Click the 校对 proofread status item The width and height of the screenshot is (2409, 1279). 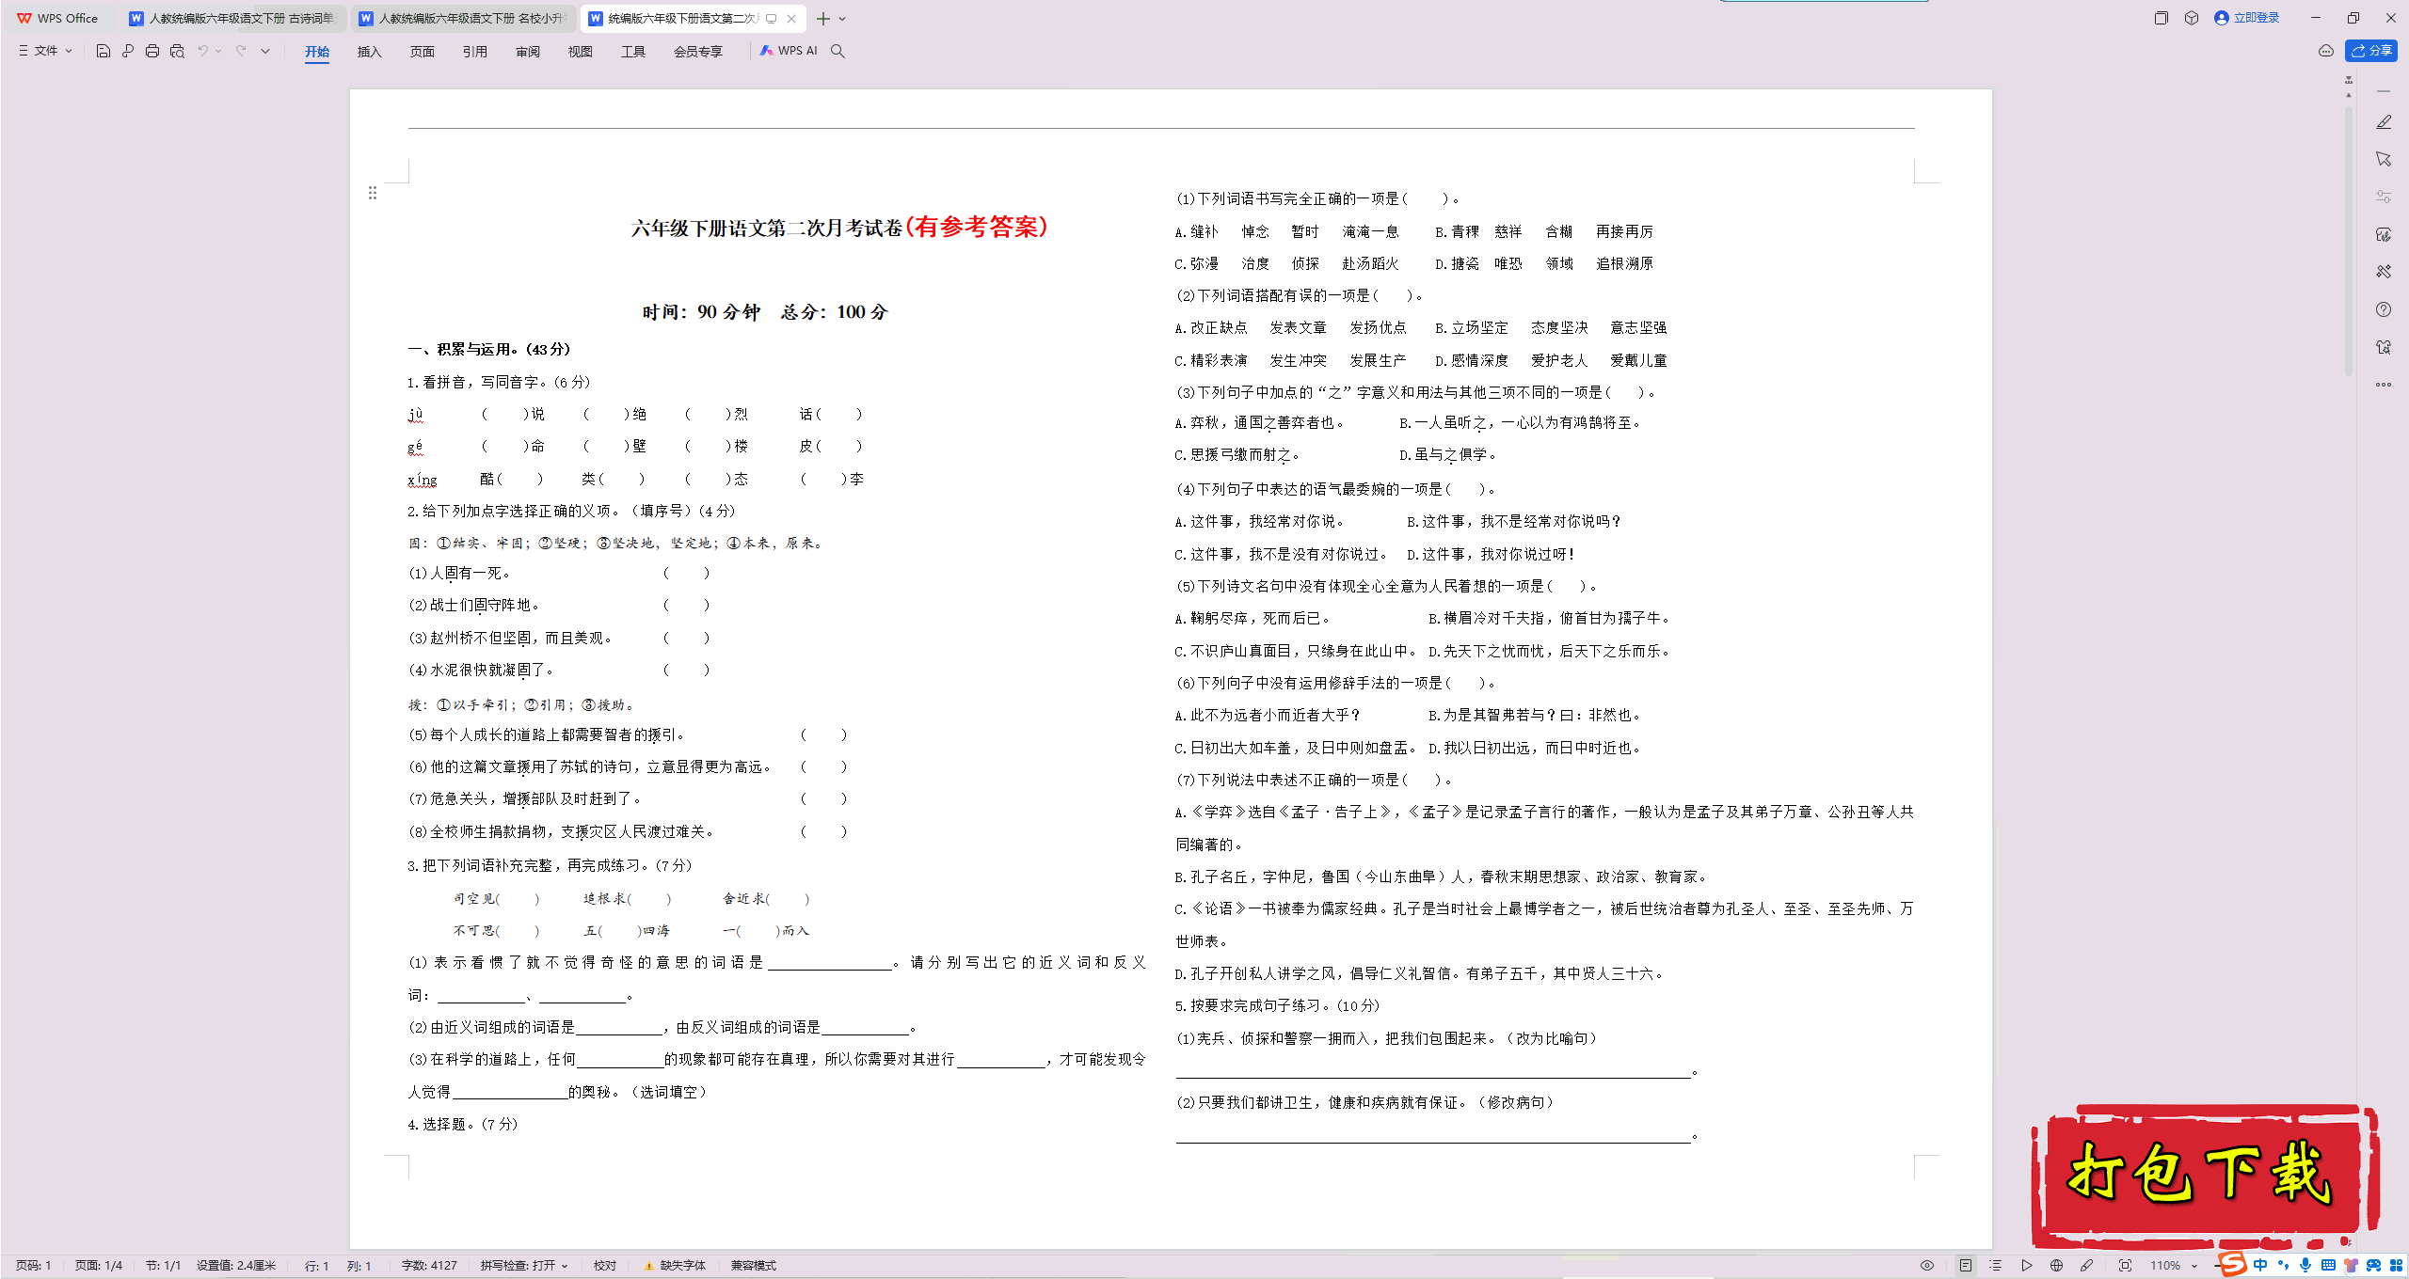pyautogui.click(x=605, y=1266)
